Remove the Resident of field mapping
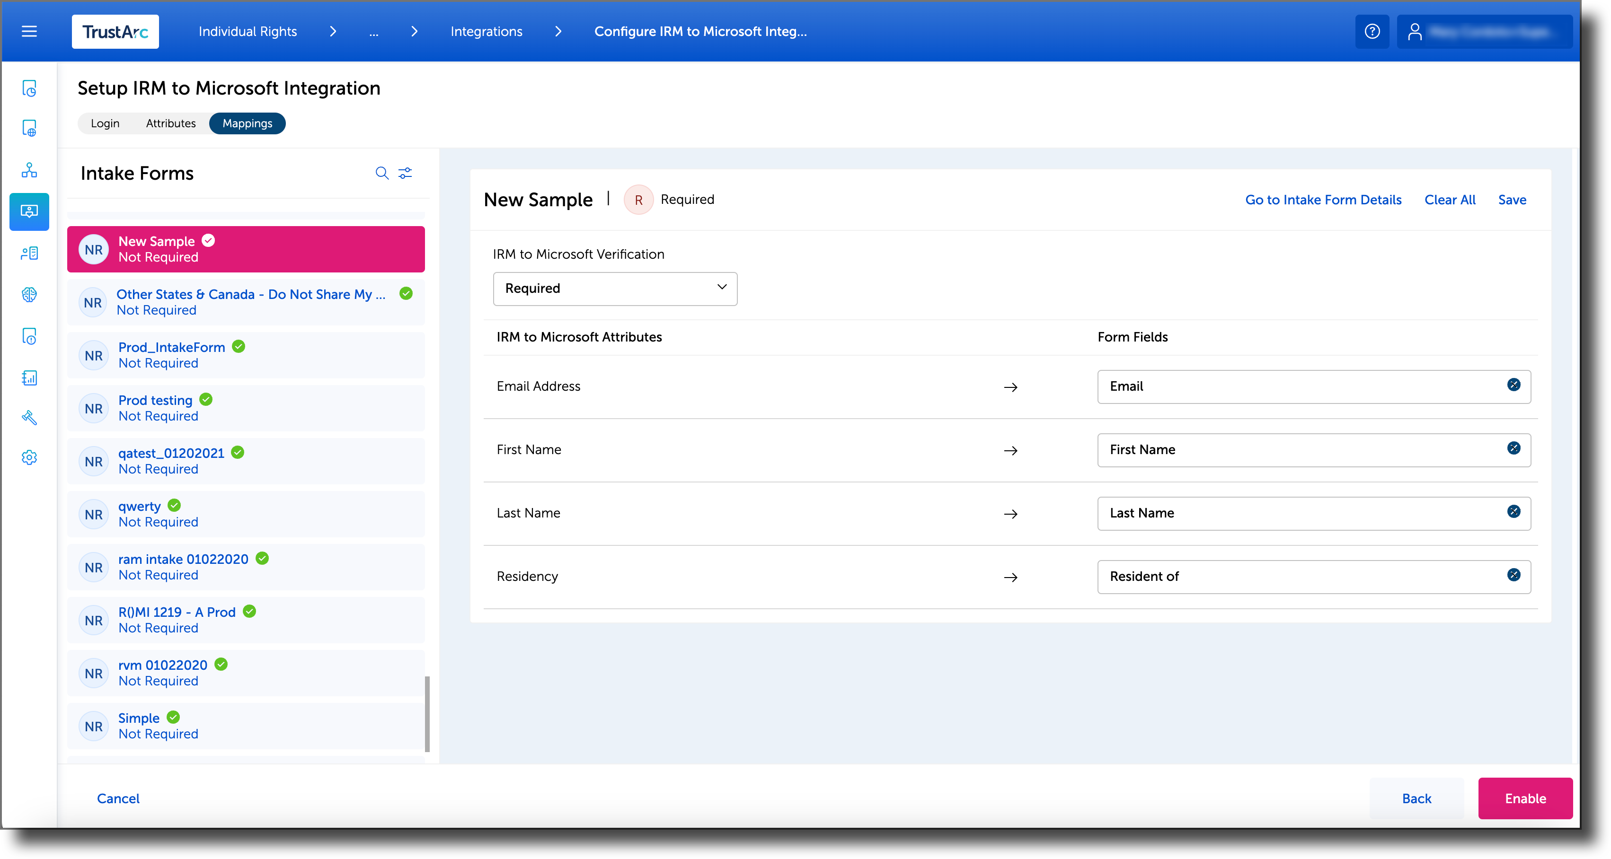Viewport: 1611px width, 859px height. pyautogui.click(x=1514, y=575)
